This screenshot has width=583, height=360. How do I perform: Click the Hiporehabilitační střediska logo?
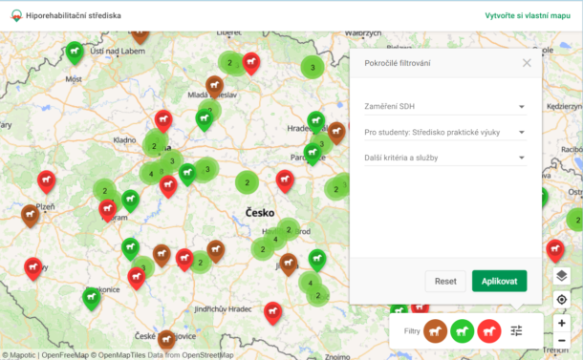tap(16, 15)
